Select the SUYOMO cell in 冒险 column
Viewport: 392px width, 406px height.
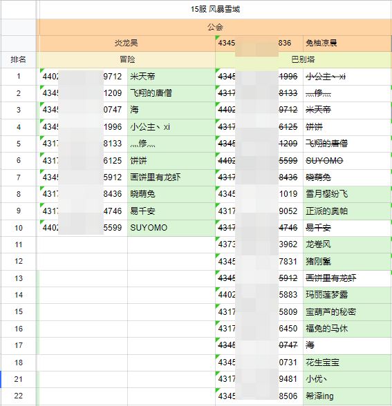[x=171, y=228]
